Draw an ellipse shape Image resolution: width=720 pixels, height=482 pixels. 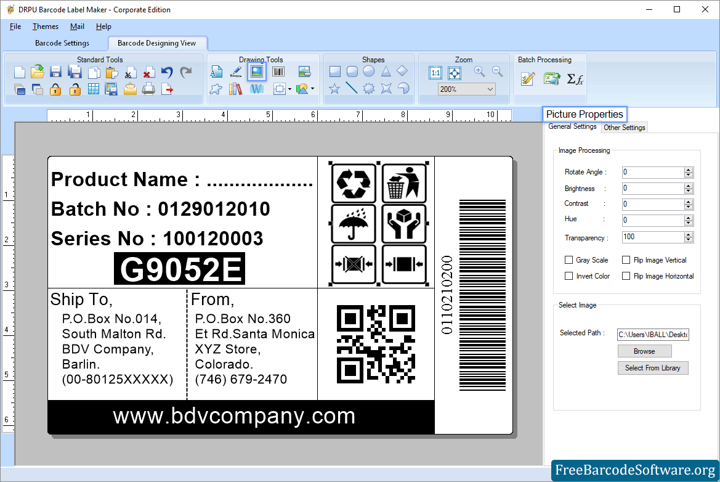click(368, 71)
